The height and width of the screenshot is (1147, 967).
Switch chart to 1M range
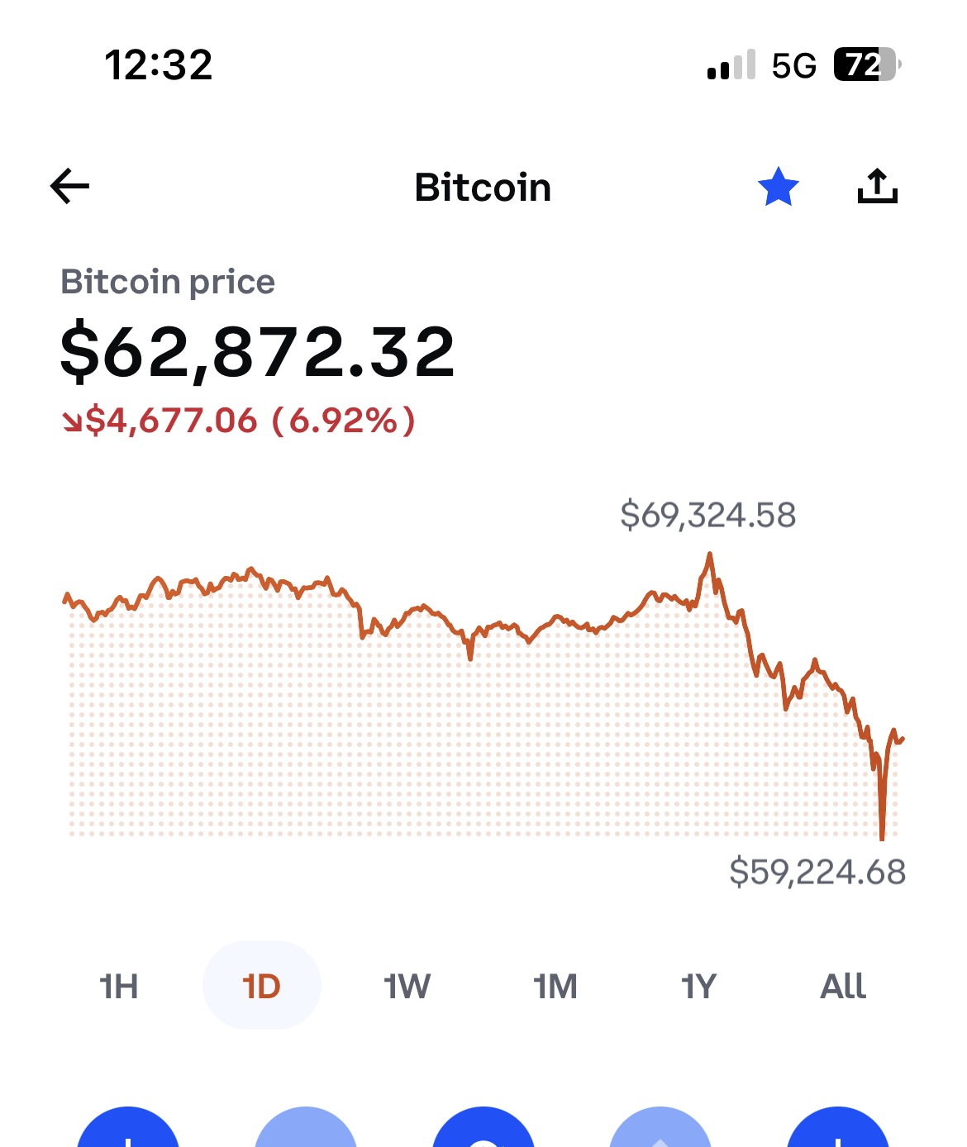555,986
